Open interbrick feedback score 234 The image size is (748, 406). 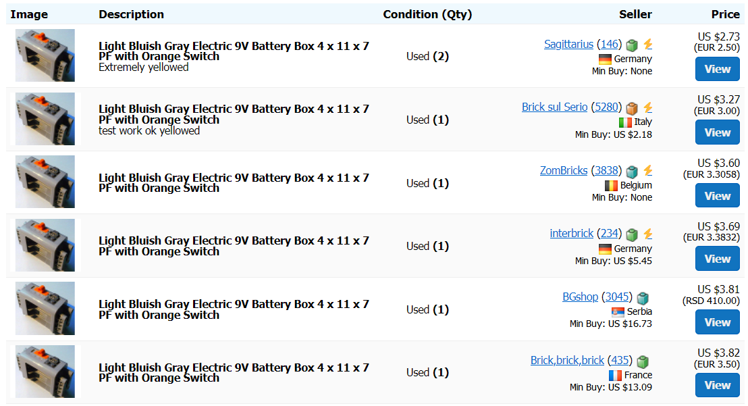click(x=610, y=234)
